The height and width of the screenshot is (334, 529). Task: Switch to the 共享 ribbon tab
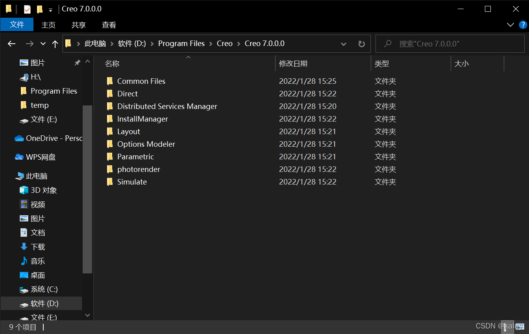click(x=78, y=25)
